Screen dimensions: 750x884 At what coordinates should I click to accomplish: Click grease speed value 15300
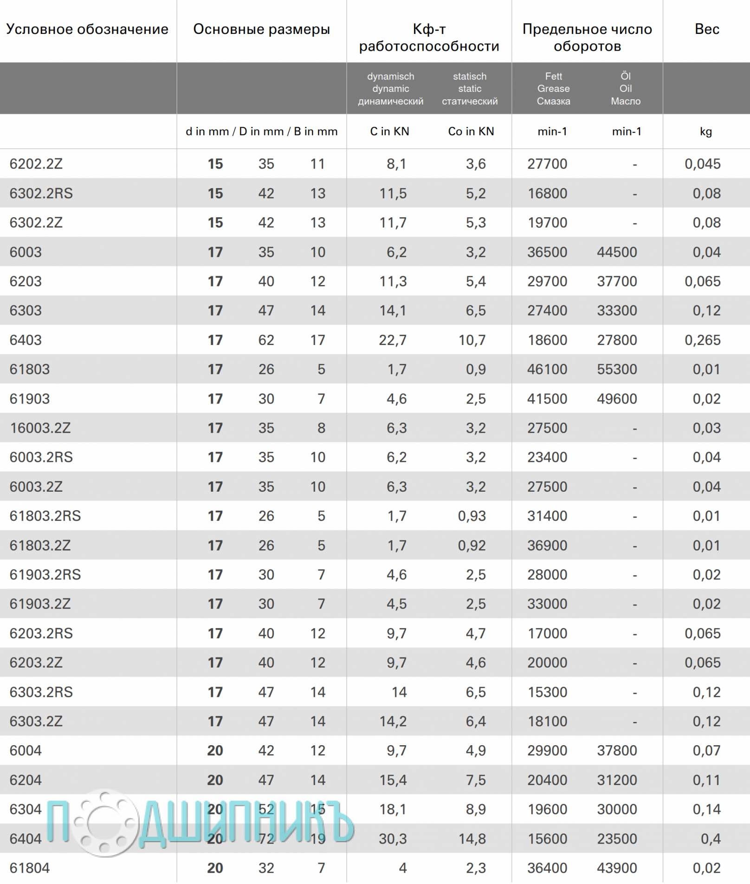point(547,692)
